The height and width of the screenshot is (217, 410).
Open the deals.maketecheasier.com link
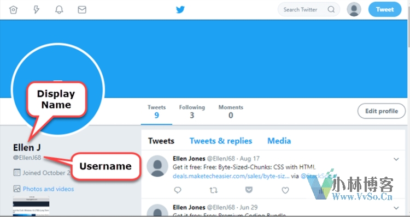[231, 176]
